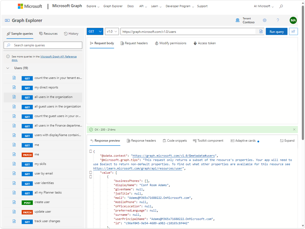
Task: Toggle collapse box at JSON root brace
Action: point(91,151)
